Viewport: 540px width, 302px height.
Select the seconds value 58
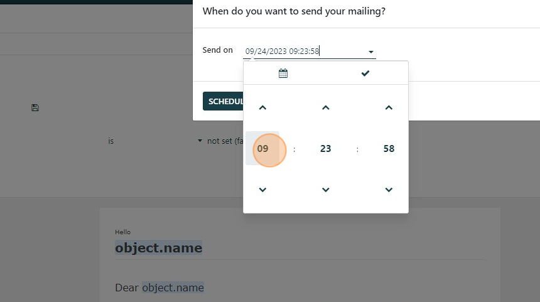pyautogui.click(x=389, y=148)
